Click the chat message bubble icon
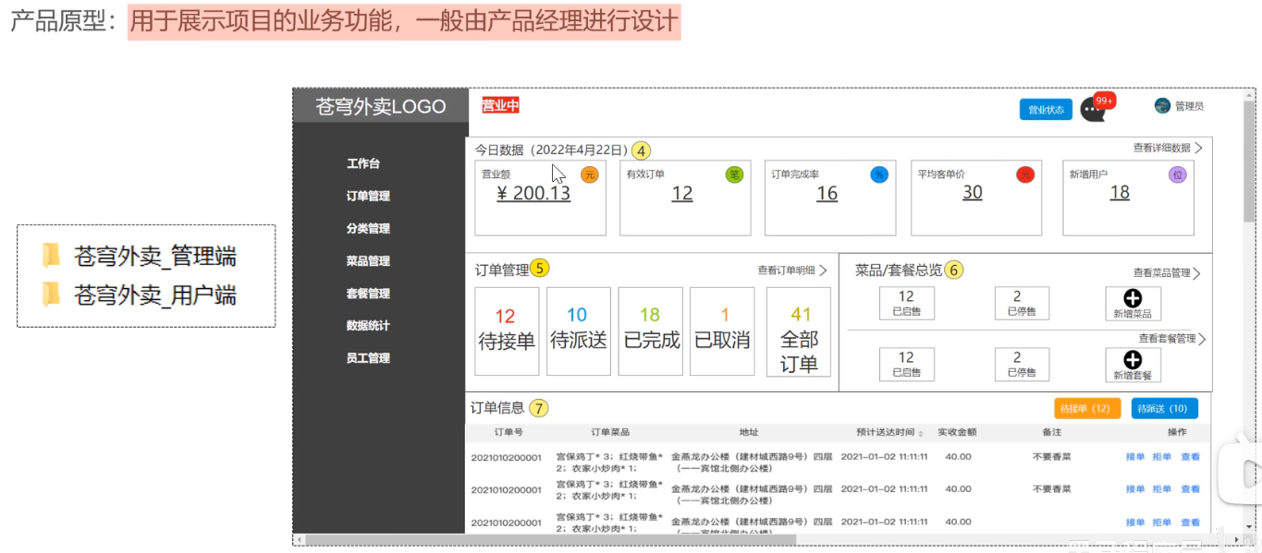The height and width of the screenshot is (553, 1262). pyautogui.click(x=1093, y=111)
